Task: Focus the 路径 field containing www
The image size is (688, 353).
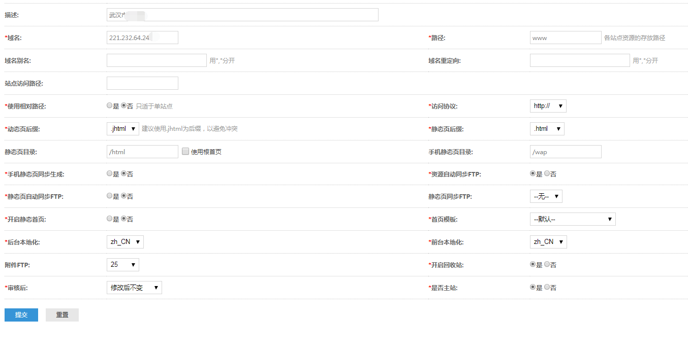Action: [566, 38]
